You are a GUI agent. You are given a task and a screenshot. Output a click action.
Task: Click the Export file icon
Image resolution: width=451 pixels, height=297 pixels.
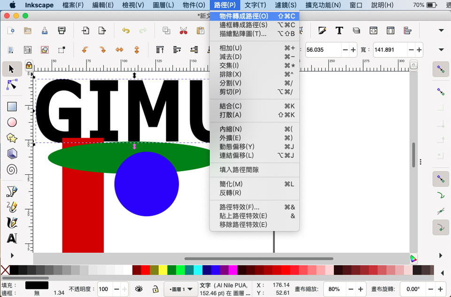(102, 31)
